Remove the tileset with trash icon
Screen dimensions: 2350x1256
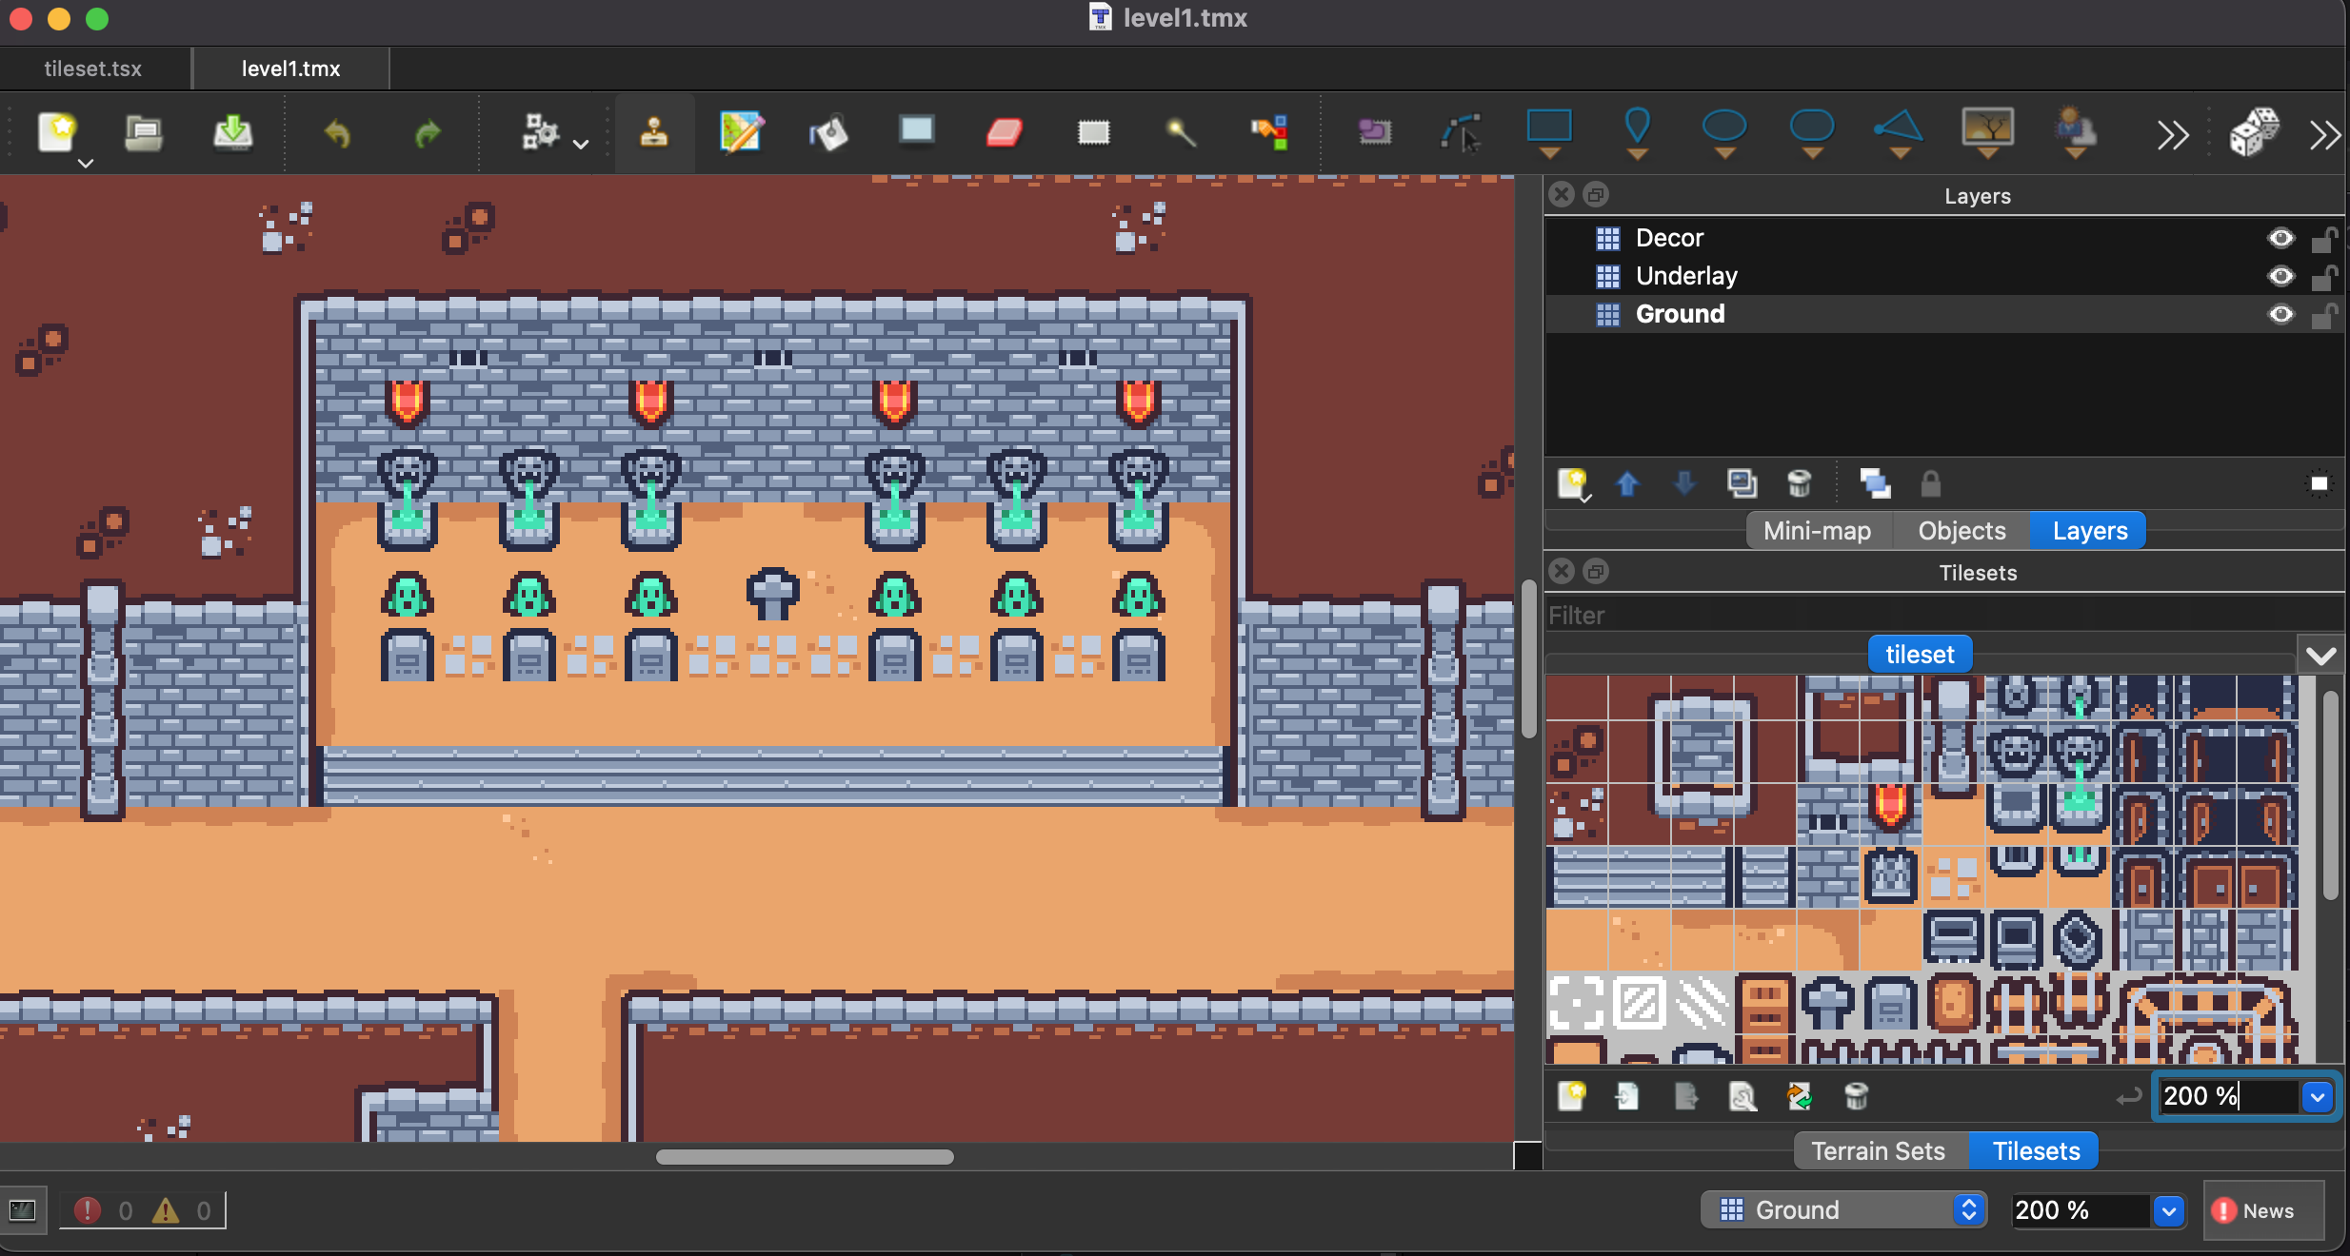(1856, 1097)
